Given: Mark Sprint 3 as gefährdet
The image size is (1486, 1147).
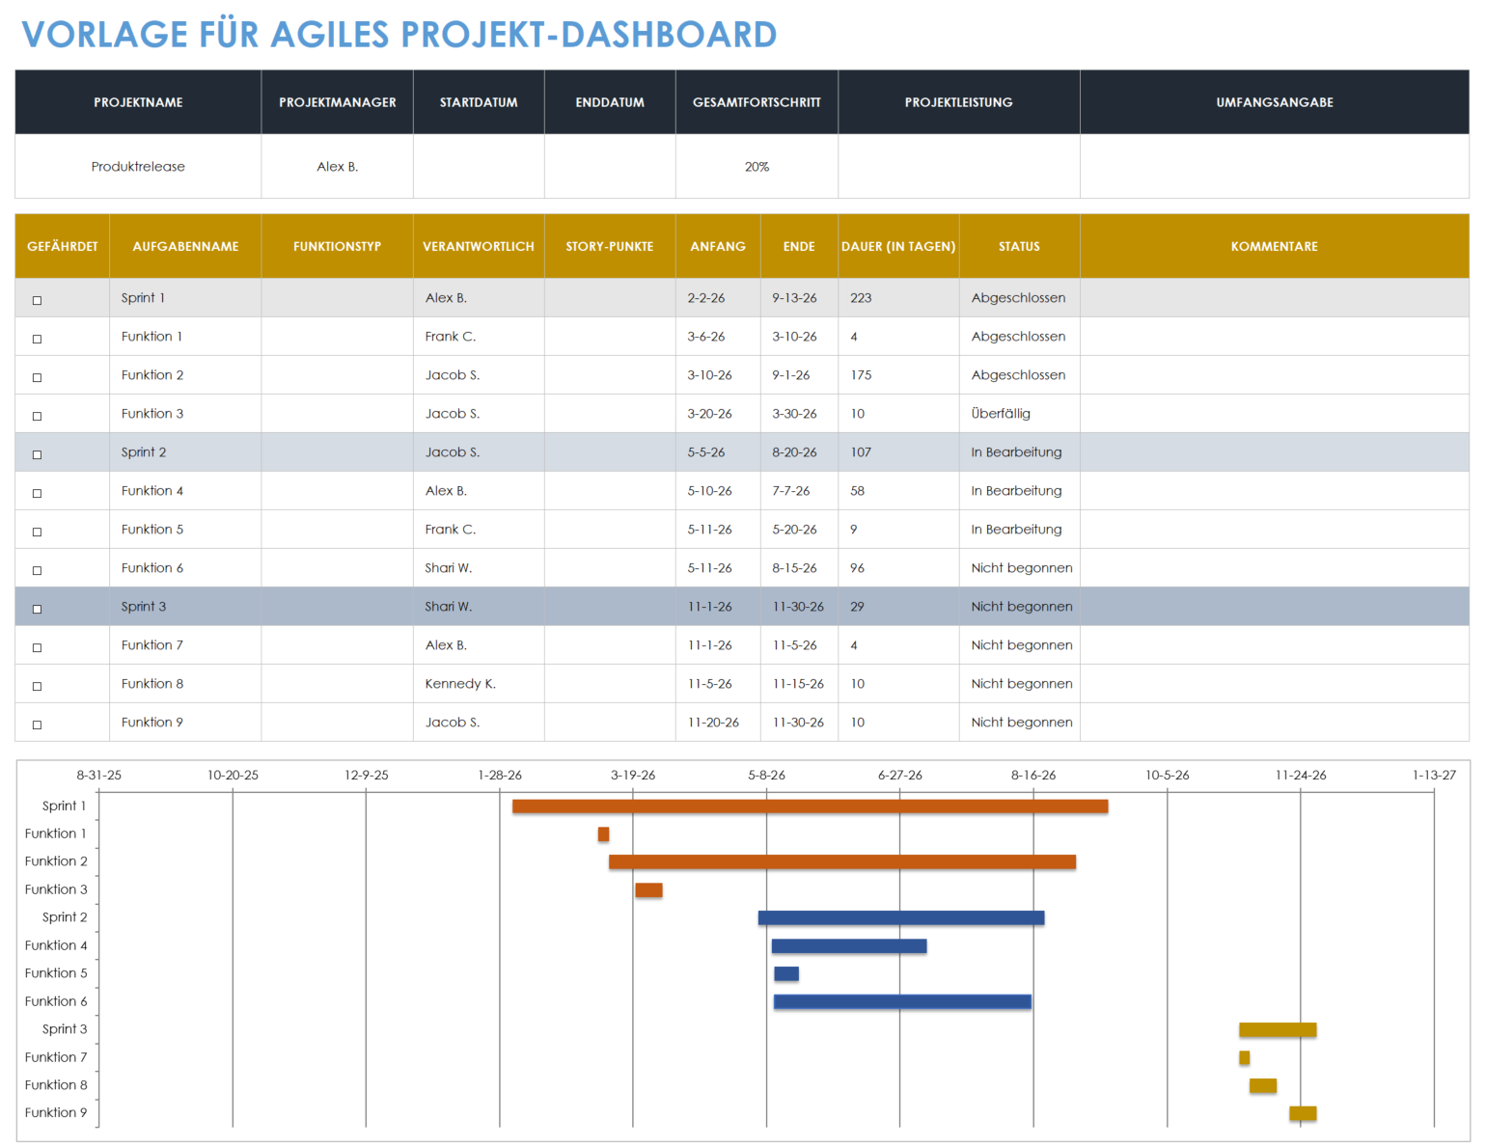Looking at the screenshot, I should [x=38, y=609].
